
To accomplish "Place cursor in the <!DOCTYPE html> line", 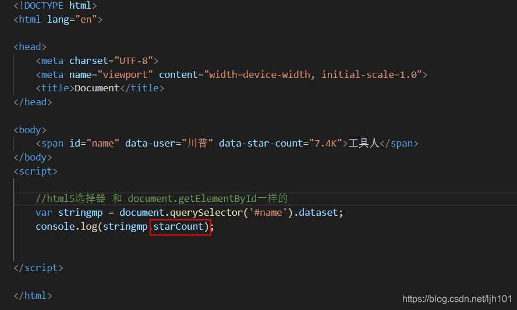I will 55,6.
